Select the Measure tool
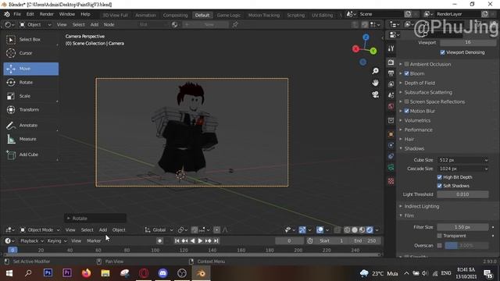The image size is (500, 281). (31, 139)
